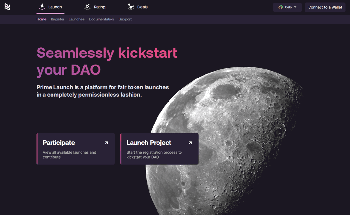Open the Documentation link
Viewport: 350px width, 215px height.
click(x=101, y=19)
